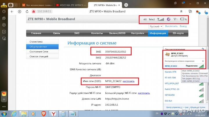Click the Wi-Fi stations count icon

coord(175,19)
